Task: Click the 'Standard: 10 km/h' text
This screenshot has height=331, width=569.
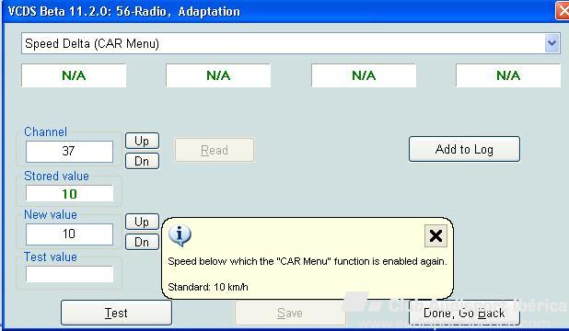Action: tap(208, 287)
